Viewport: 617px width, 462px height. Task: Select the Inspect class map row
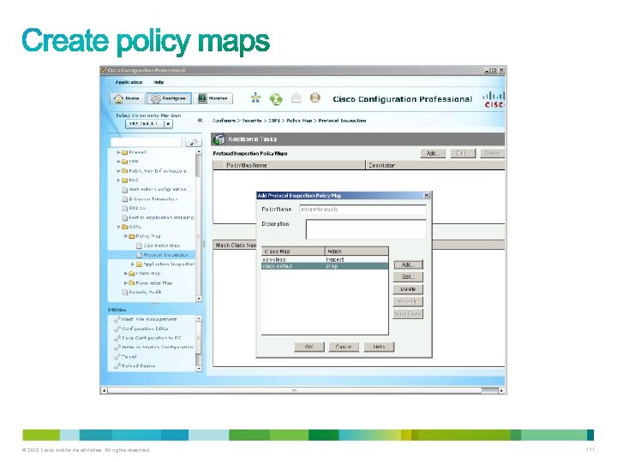[325, 260]
